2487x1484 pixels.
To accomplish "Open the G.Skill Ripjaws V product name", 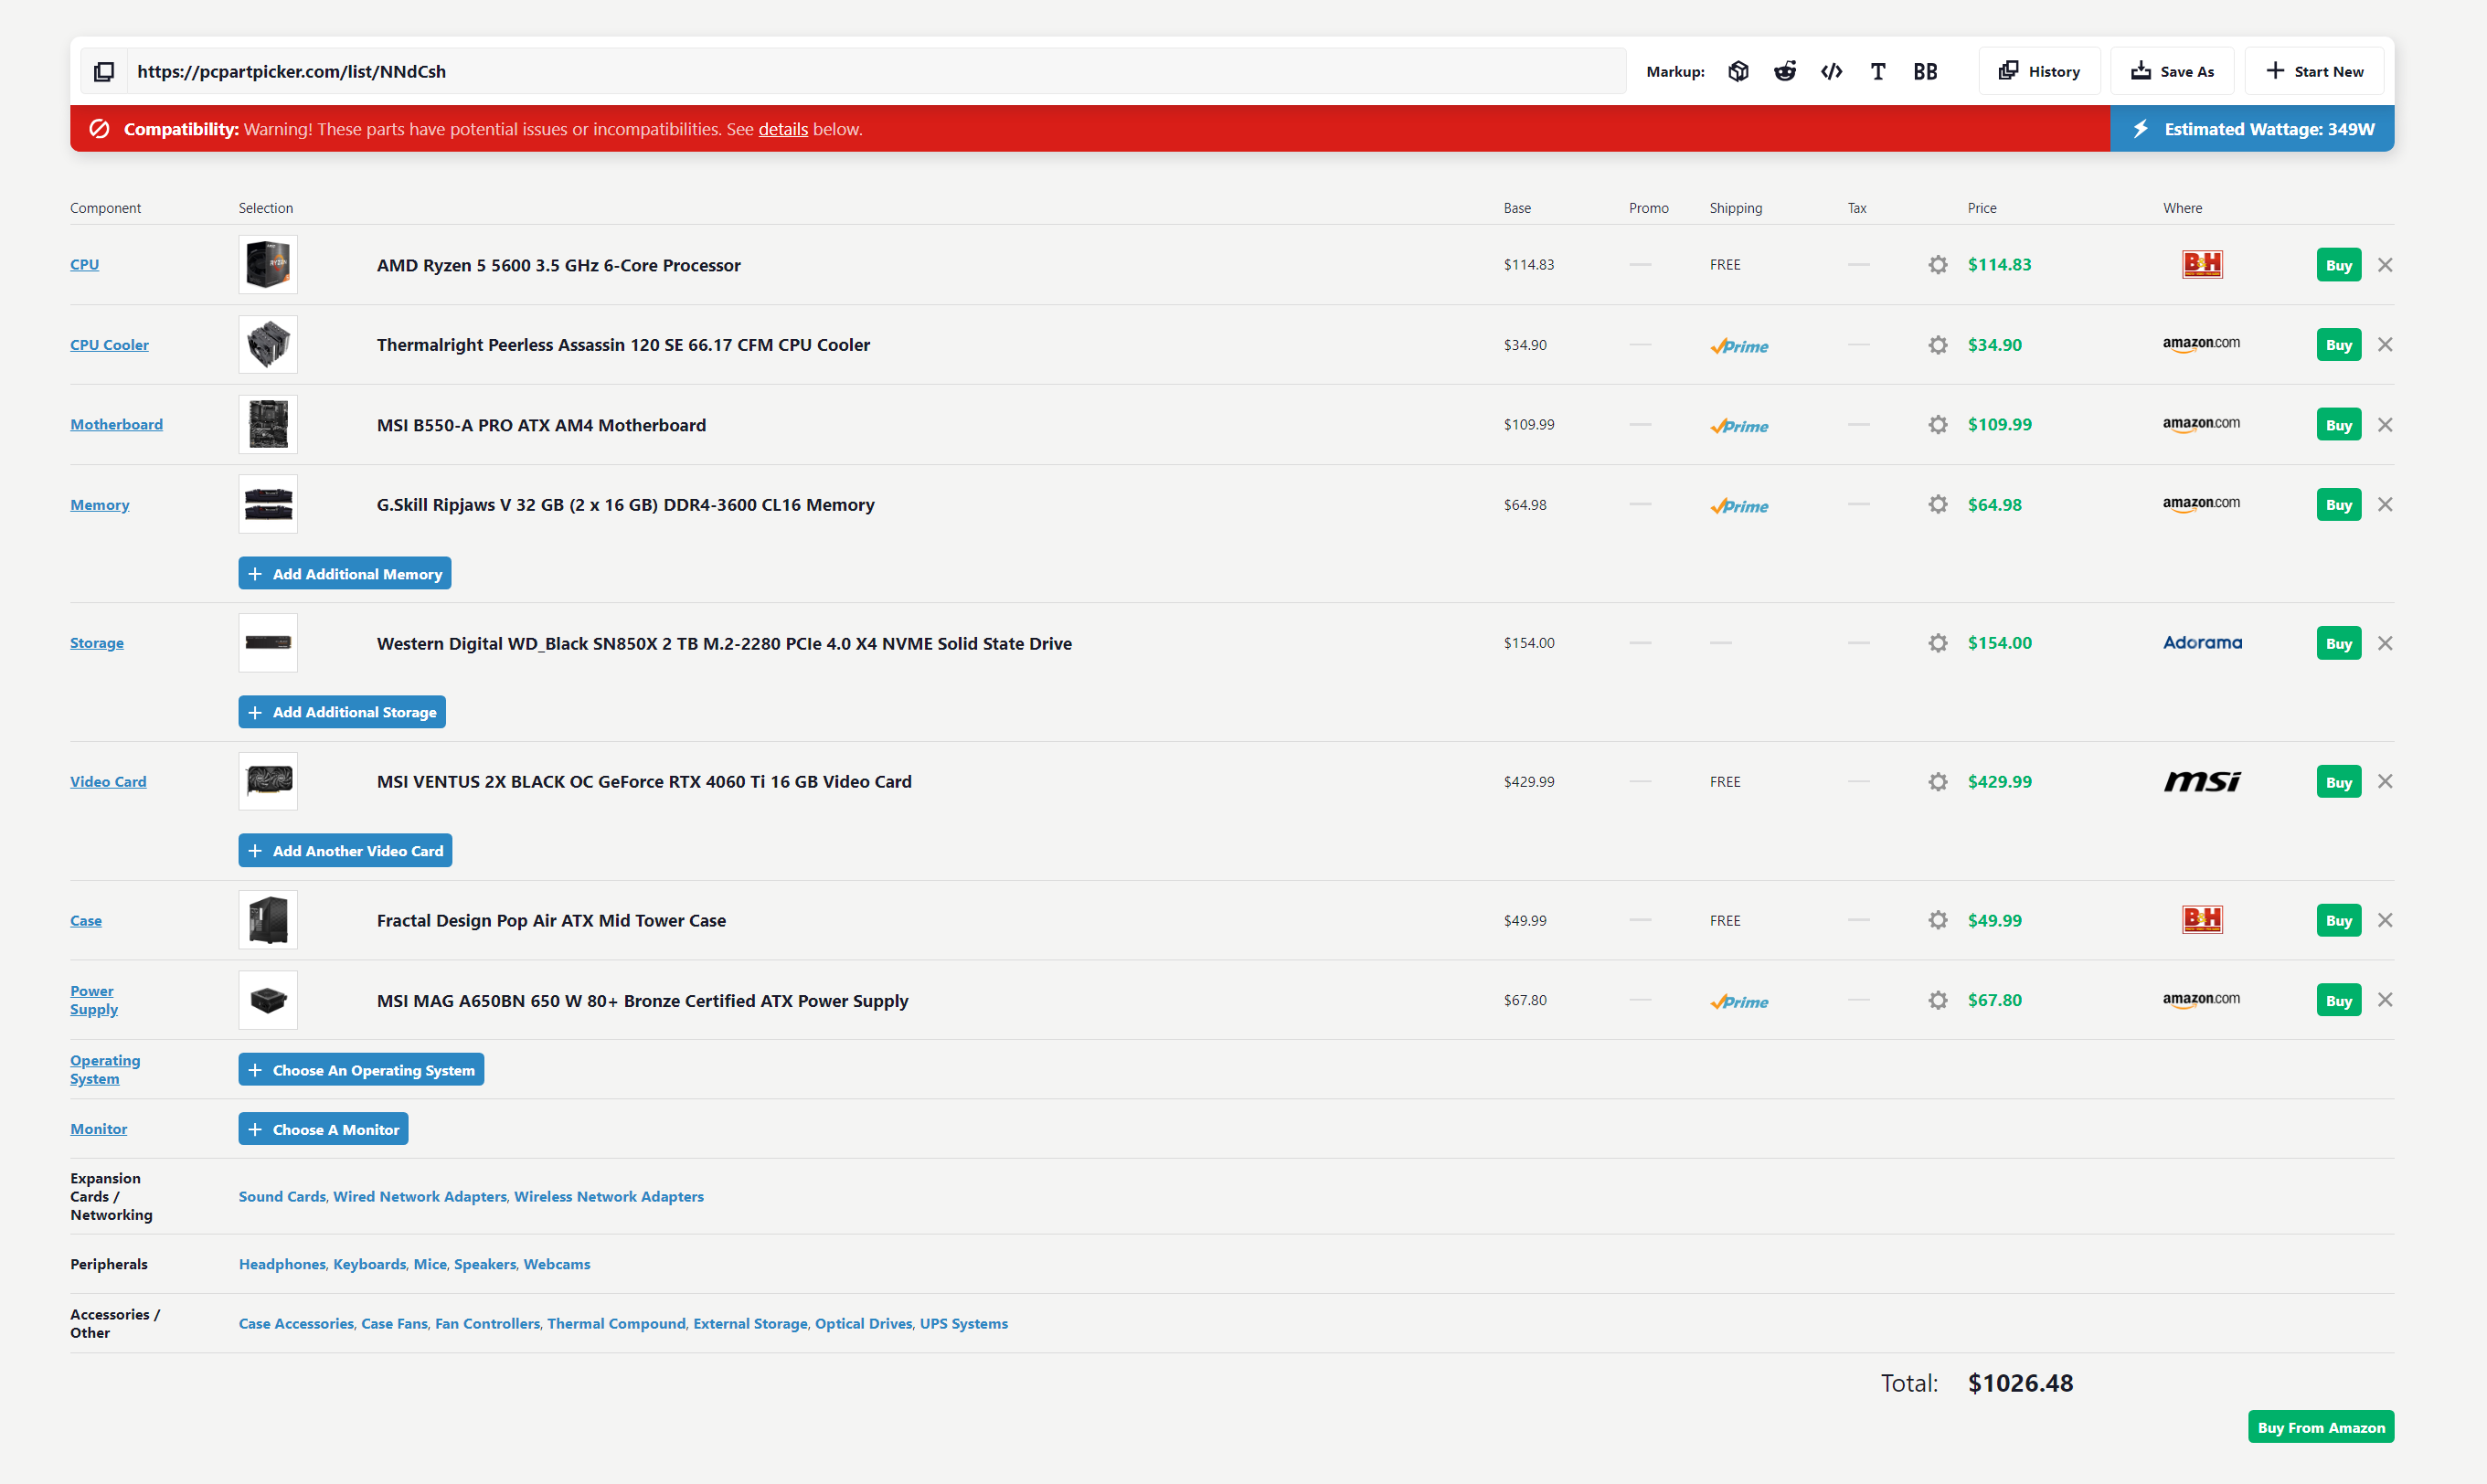I will pyautogui.click(x=625, y=505).
